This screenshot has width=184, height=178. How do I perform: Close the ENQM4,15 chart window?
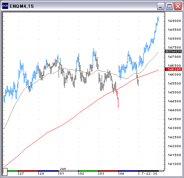[178, 6]
